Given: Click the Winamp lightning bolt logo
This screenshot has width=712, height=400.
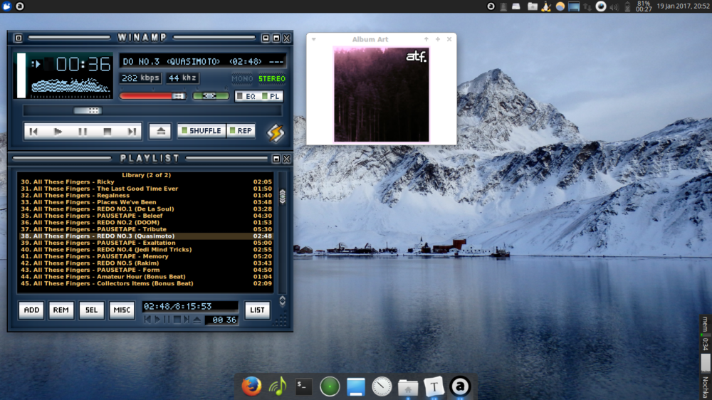Looking at the screenshot, I should coord(276,132).
